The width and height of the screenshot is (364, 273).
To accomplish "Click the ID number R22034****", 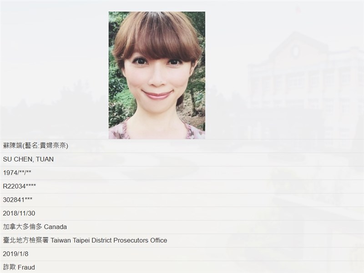I will coord(20,186).
